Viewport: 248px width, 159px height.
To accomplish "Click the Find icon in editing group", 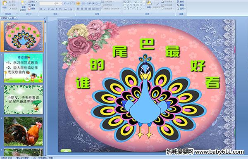I will [181, 2].
